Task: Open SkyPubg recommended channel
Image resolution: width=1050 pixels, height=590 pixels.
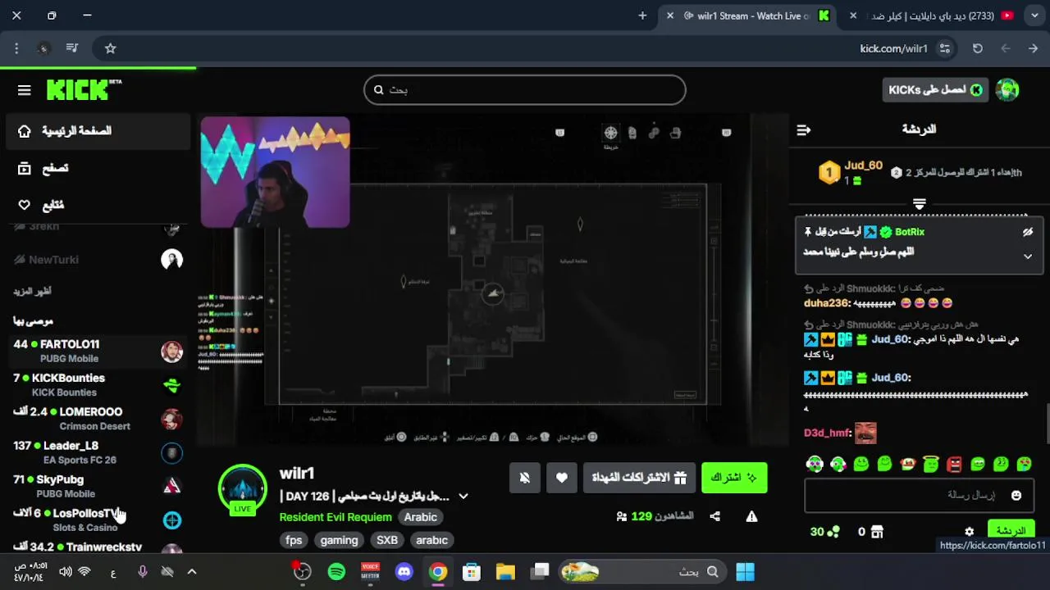Action: coord(98,486)
